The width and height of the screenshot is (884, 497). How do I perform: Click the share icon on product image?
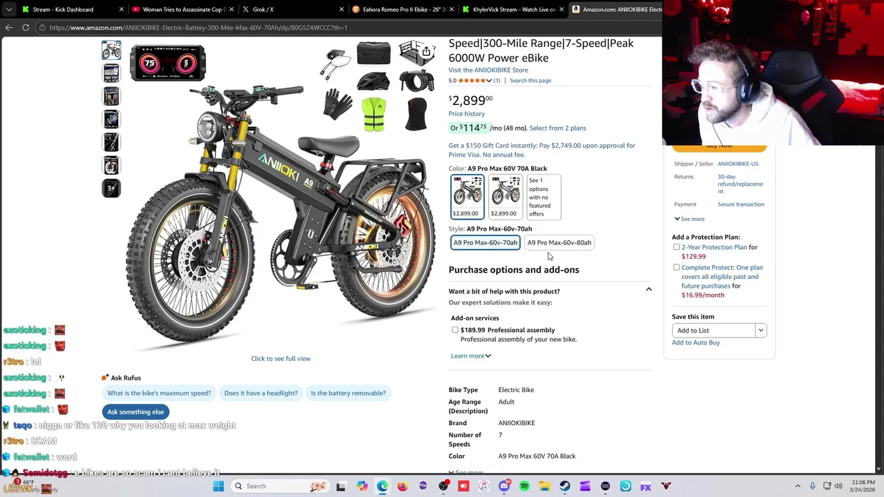click(426, 52)
